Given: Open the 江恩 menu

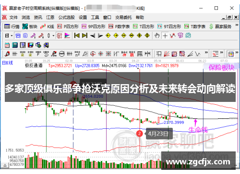Looking at the screenshot, I should pyautogui.click(x=50, y=17).
